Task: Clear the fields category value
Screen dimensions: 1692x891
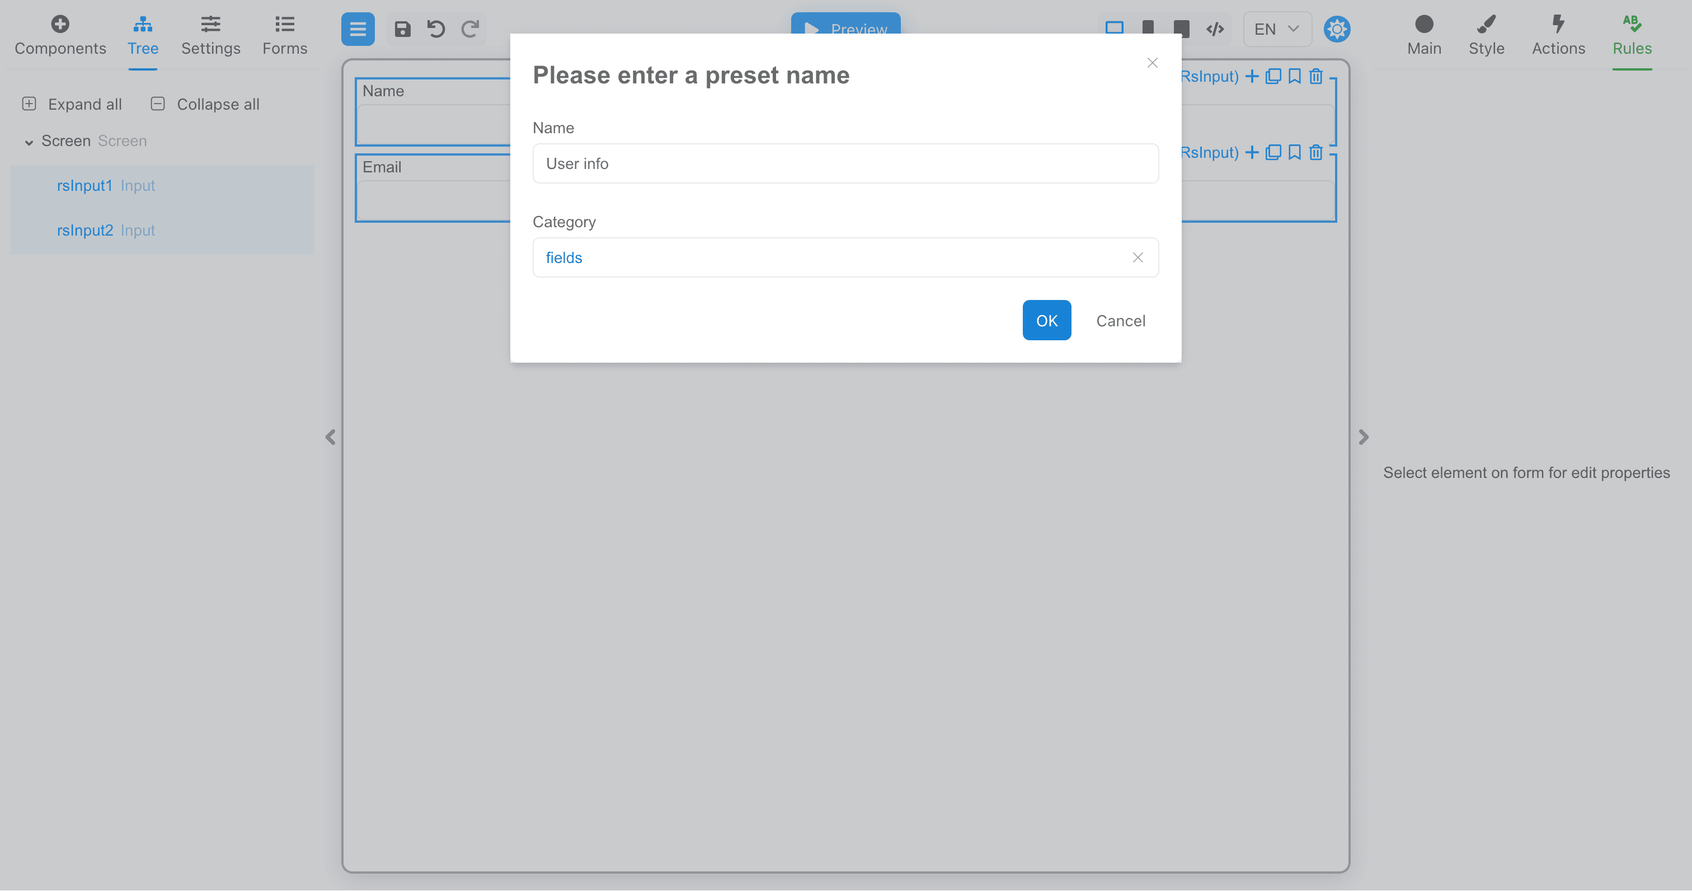Action: click(x=1138, y=257)
